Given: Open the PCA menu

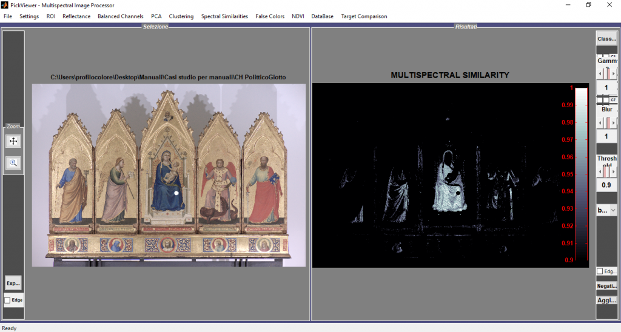Looking at the screenshot, I should [156, 16].
